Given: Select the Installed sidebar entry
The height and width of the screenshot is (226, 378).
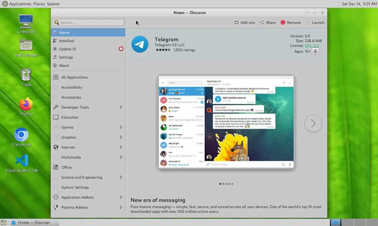Looking at the screenshot, I should tap(88, 41).
